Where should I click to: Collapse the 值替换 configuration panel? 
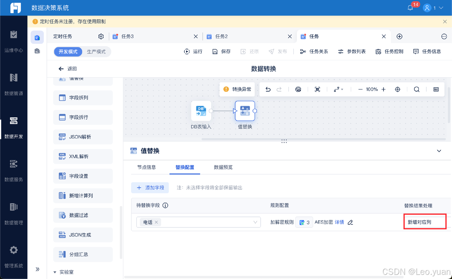(x=439, y=151)
